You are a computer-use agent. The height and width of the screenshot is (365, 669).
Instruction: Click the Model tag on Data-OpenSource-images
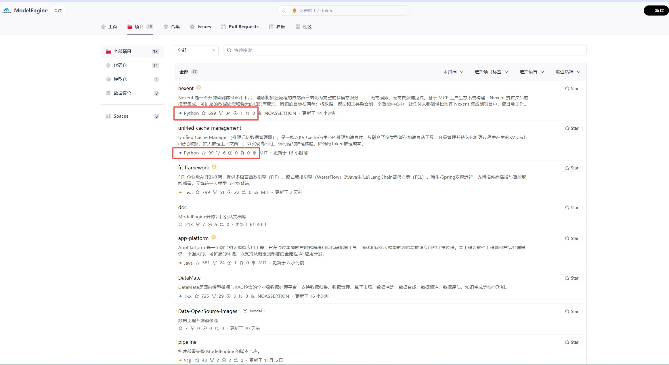(x=253, y=311)
